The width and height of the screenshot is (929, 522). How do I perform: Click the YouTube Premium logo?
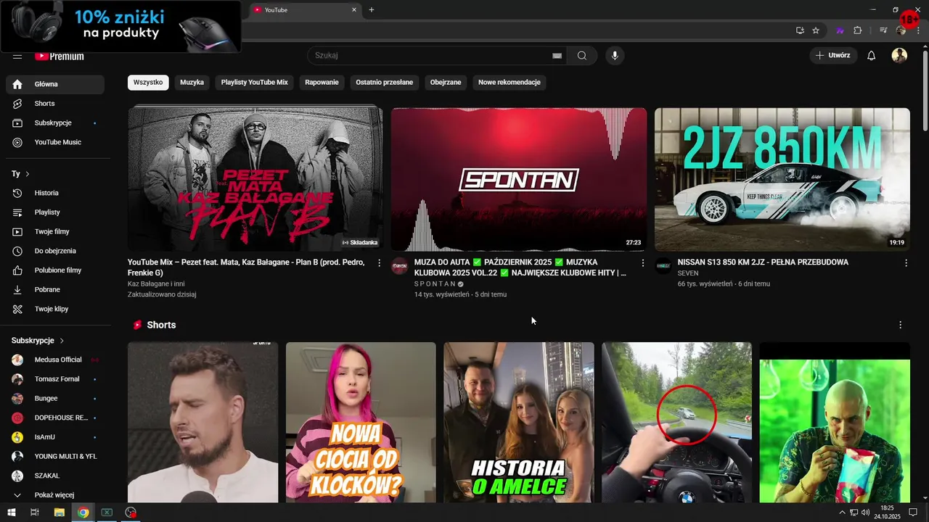[60, 56]
